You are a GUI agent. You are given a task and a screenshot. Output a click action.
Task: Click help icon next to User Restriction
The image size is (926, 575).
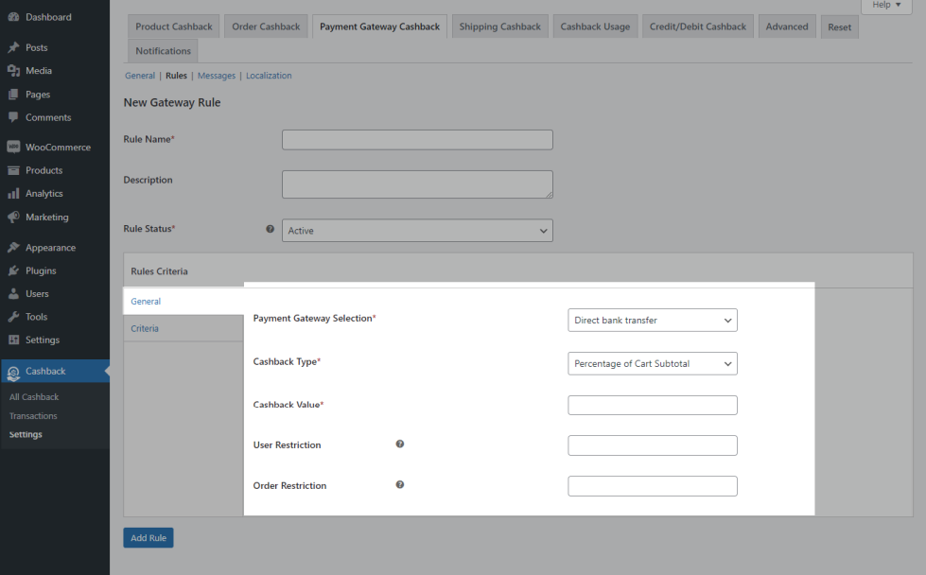pos(400,444)
